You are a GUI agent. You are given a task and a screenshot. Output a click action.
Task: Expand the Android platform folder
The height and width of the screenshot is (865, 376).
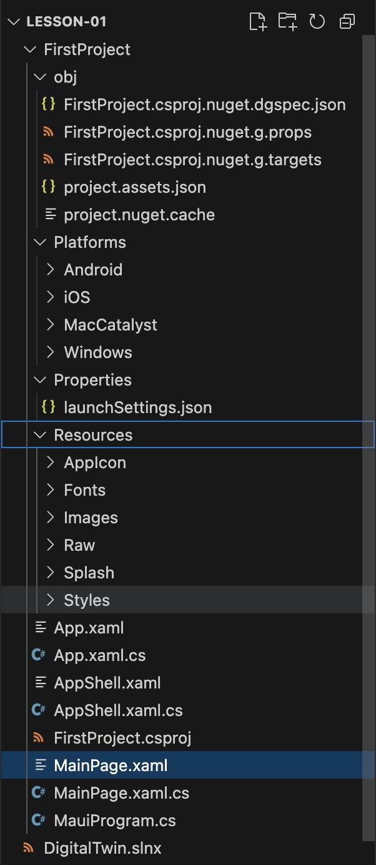coord(51,270)
